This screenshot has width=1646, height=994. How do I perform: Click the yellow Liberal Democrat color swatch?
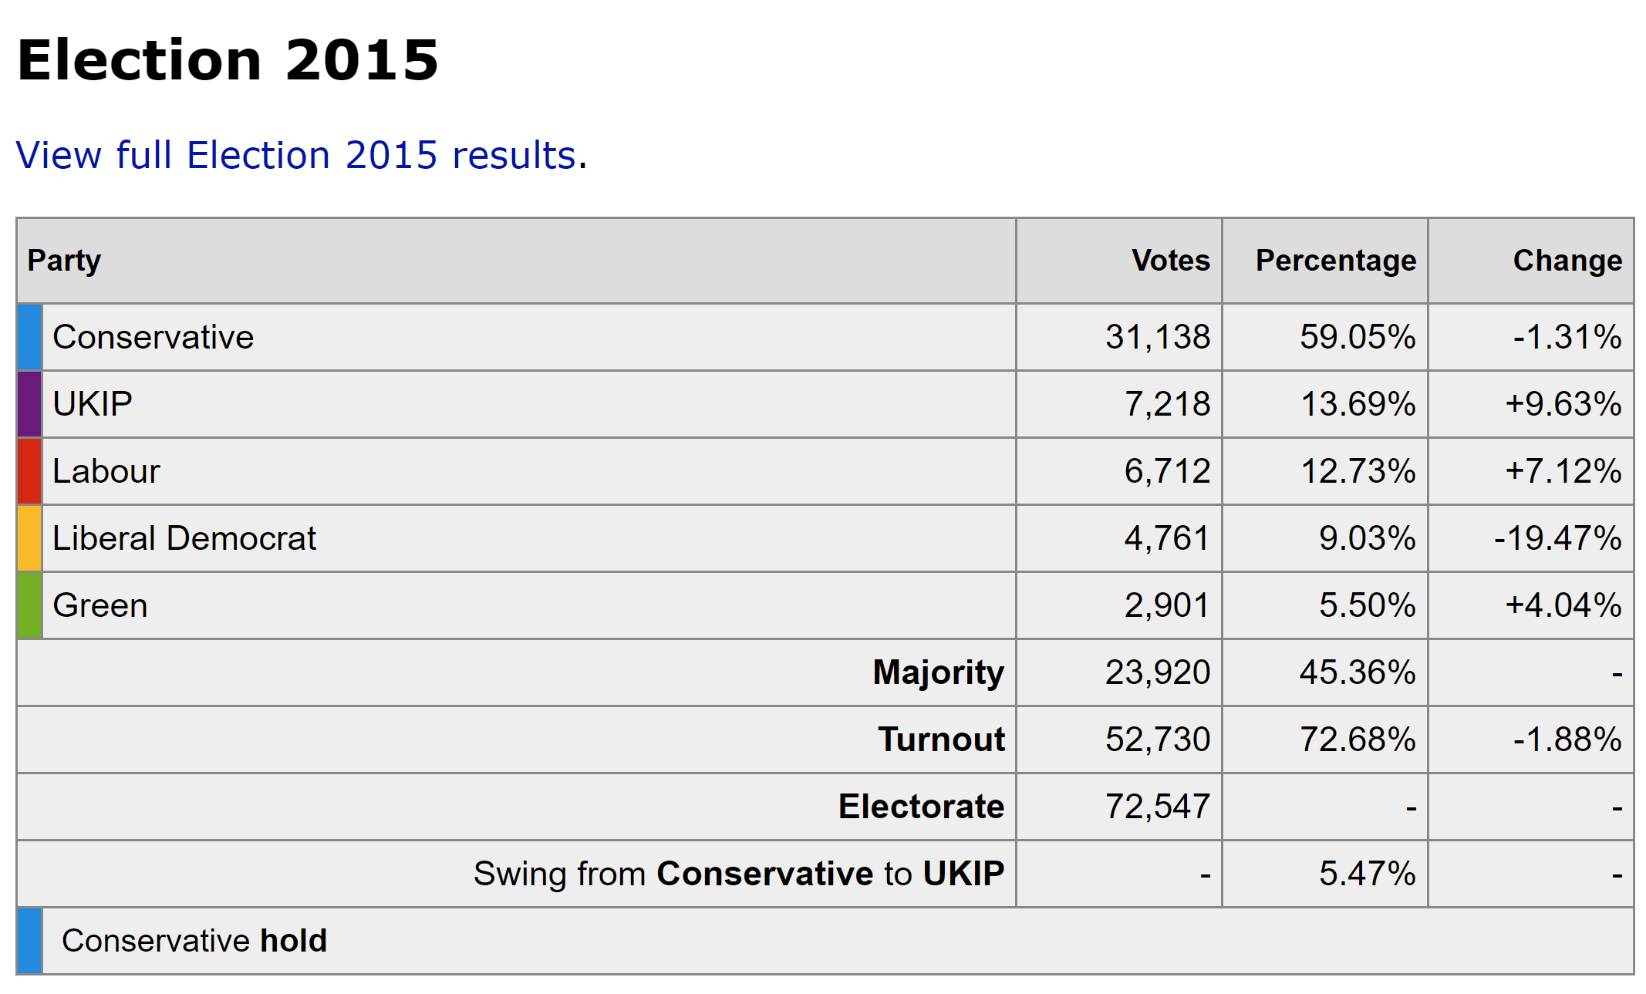coord(29,538)
